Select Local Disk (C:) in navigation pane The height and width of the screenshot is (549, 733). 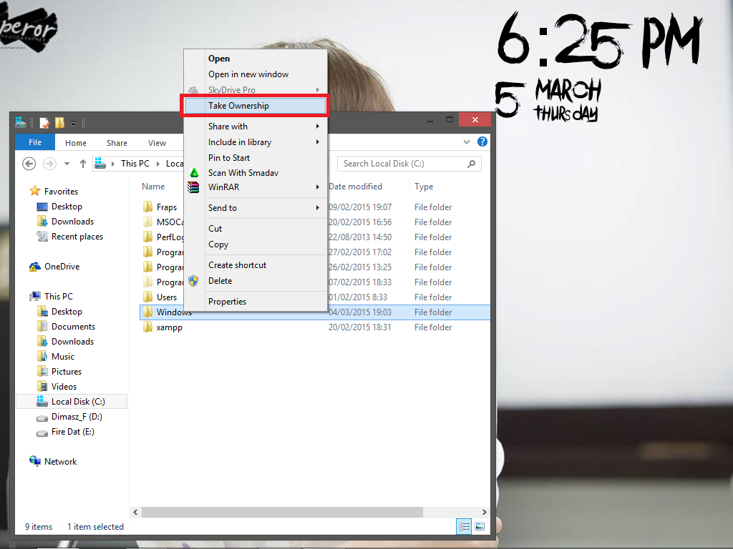tap(72, 402)
